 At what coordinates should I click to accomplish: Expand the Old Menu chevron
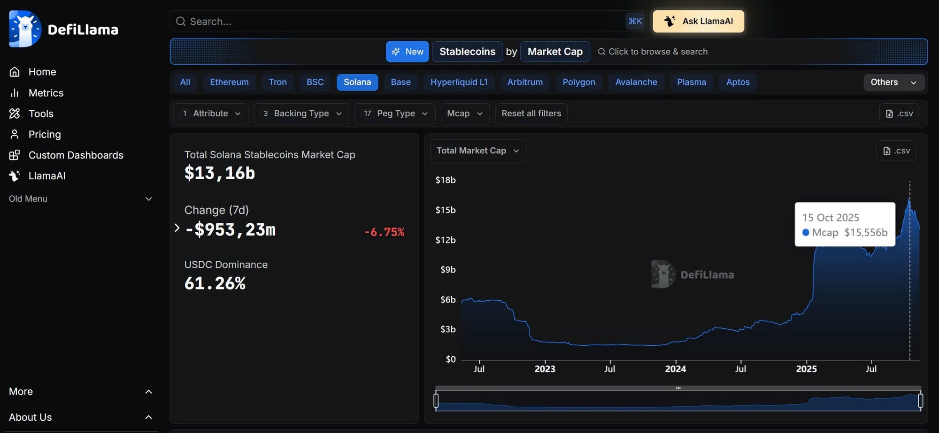(x=148, y=198)
